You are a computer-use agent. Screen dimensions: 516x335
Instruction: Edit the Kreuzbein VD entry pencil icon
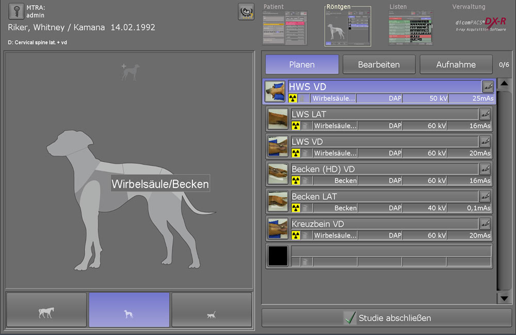tap(485, 224)
